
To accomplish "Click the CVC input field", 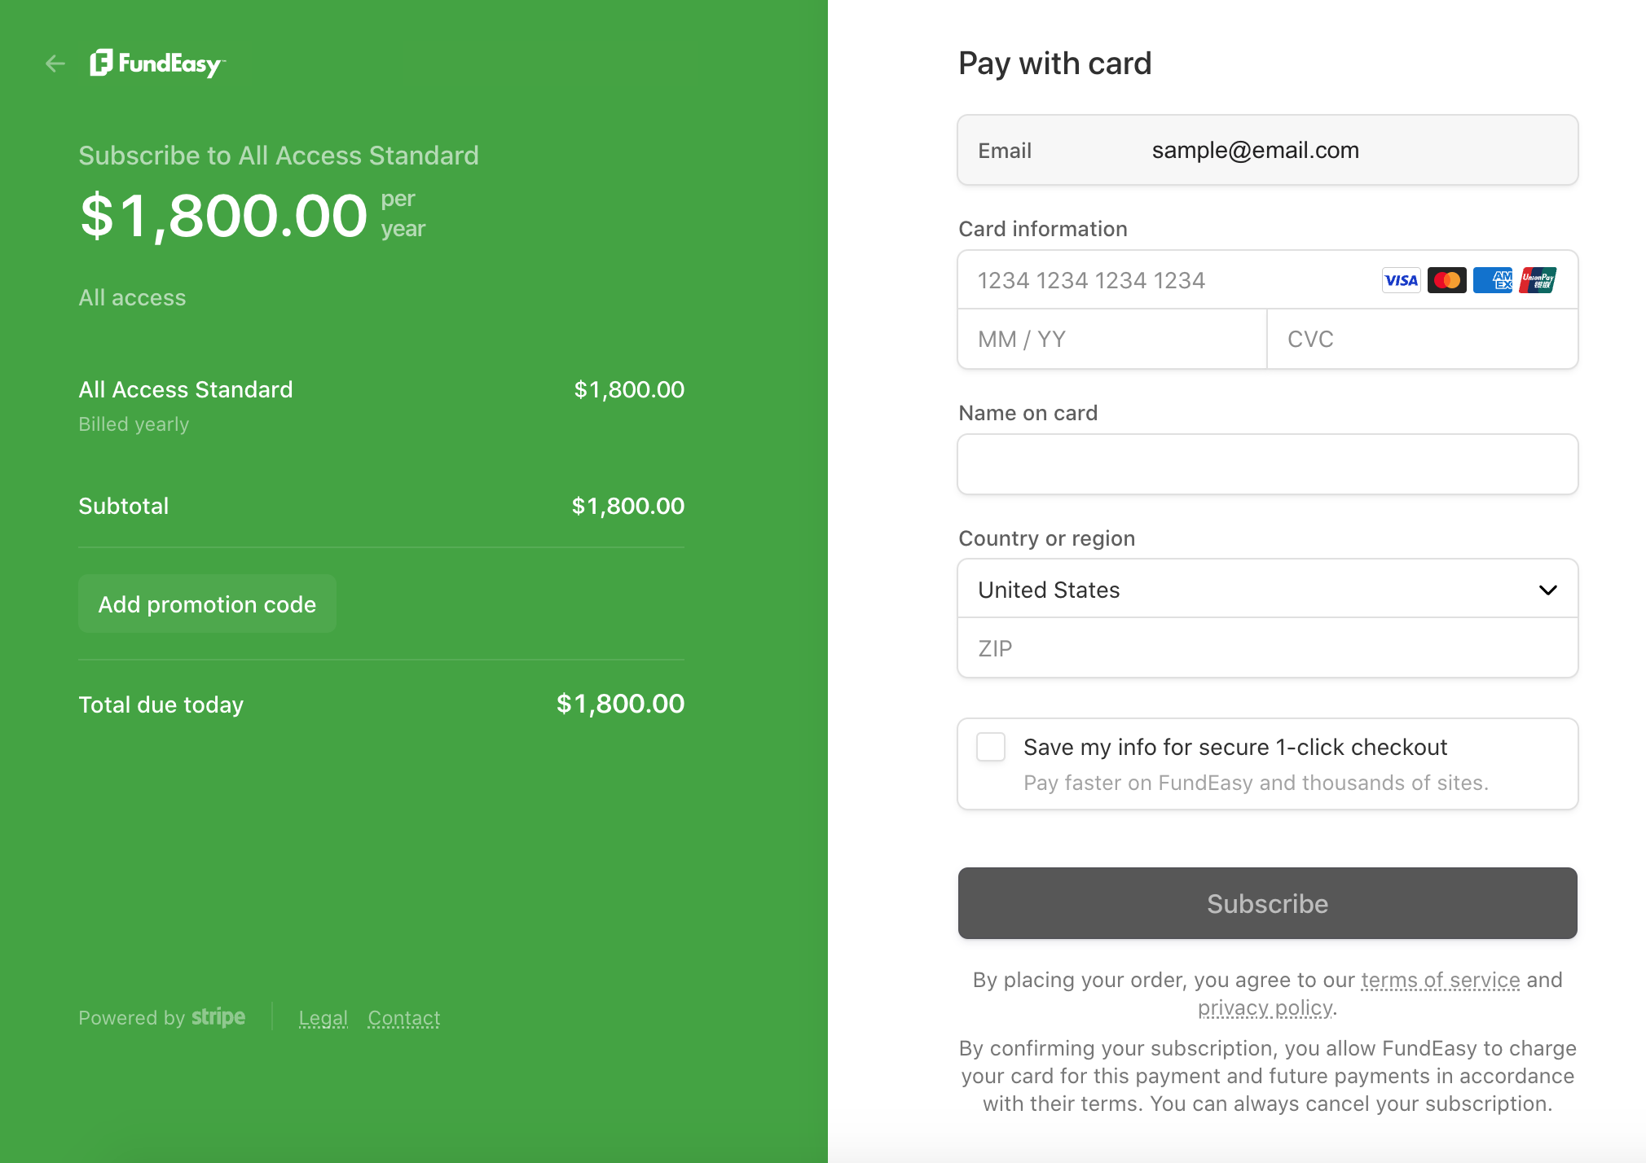I will click(1421, 339).
